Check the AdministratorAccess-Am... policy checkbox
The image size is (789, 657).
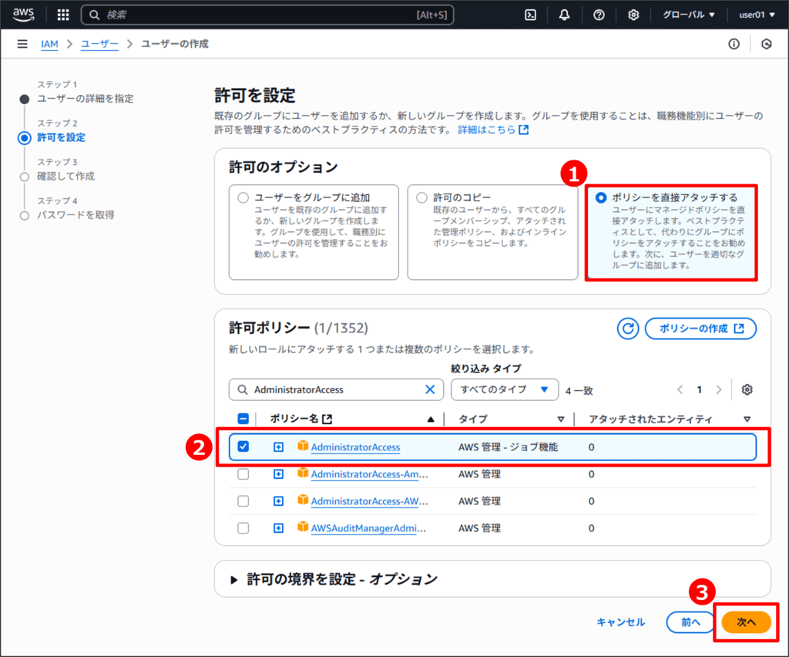[243, 474]
